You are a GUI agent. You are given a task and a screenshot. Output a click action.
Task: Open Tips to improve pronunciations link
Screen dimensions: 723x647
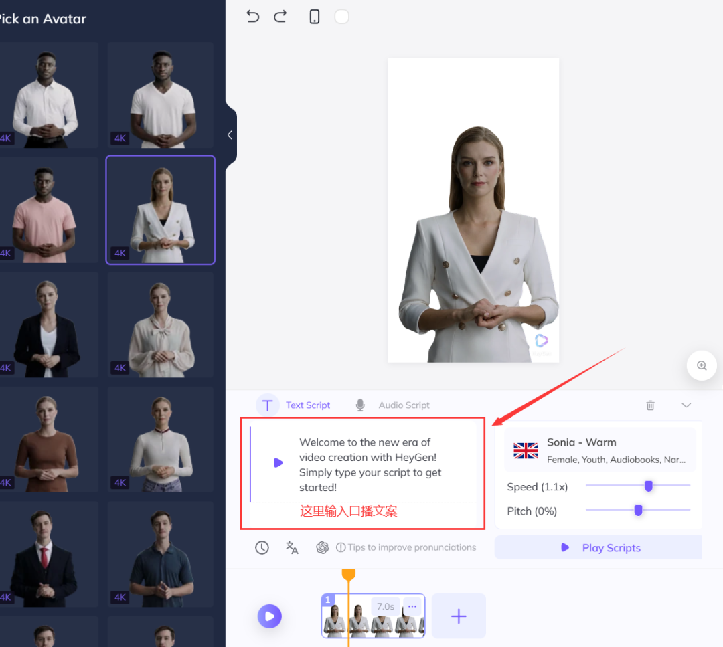pos(406,547)
